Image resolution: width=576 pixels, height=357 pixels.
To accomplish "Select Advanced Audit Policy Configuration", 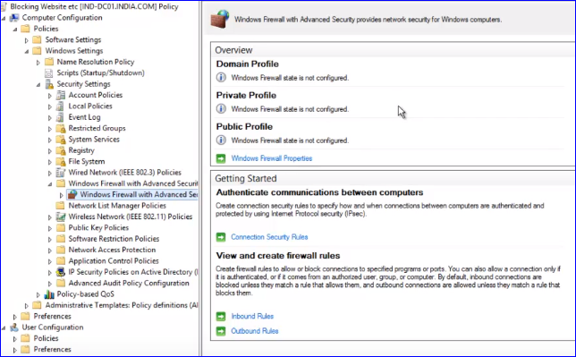I will pos(129,283).
